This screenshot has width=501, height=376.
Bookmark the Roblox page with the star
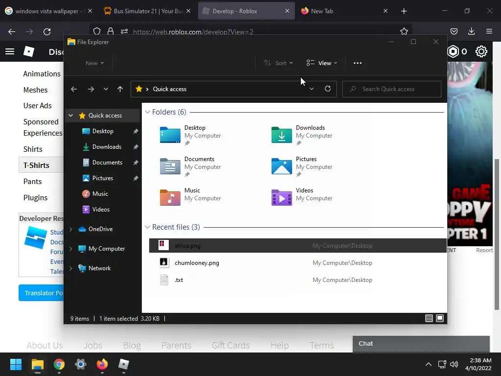tap(404, 31)
